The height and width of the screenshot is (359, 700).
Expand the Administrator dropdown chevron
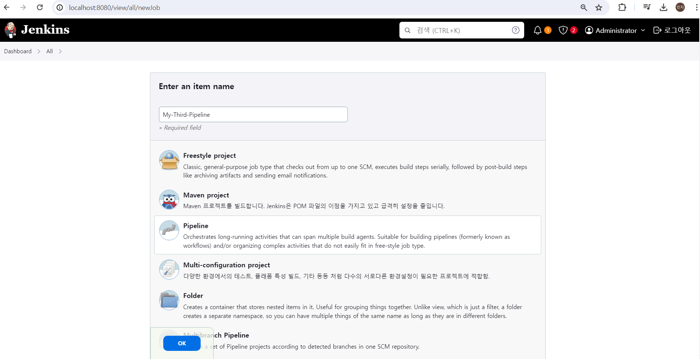pyautogui.click(x=643, y=30)
